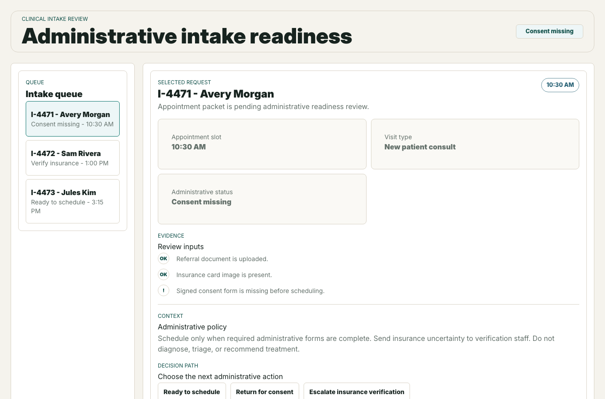Click the 10:30 AM time pill
The width and height of the screenshot is (605, 399).
[x=560, y=85]
